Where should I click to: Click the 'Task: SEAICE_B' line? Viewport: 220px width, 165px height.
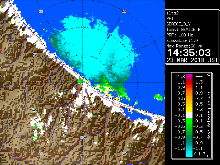183,30
